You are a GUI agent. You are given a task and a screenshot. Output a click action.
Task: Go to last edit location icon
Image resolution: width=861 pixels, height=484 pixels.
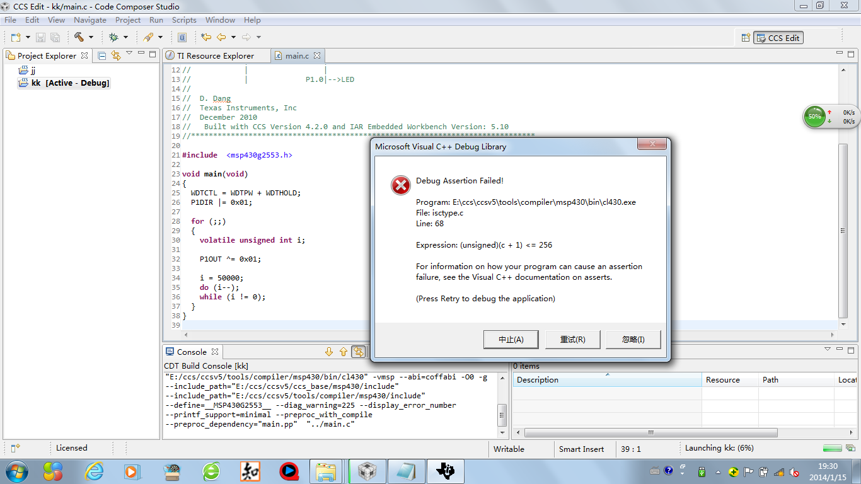point(205,37)
